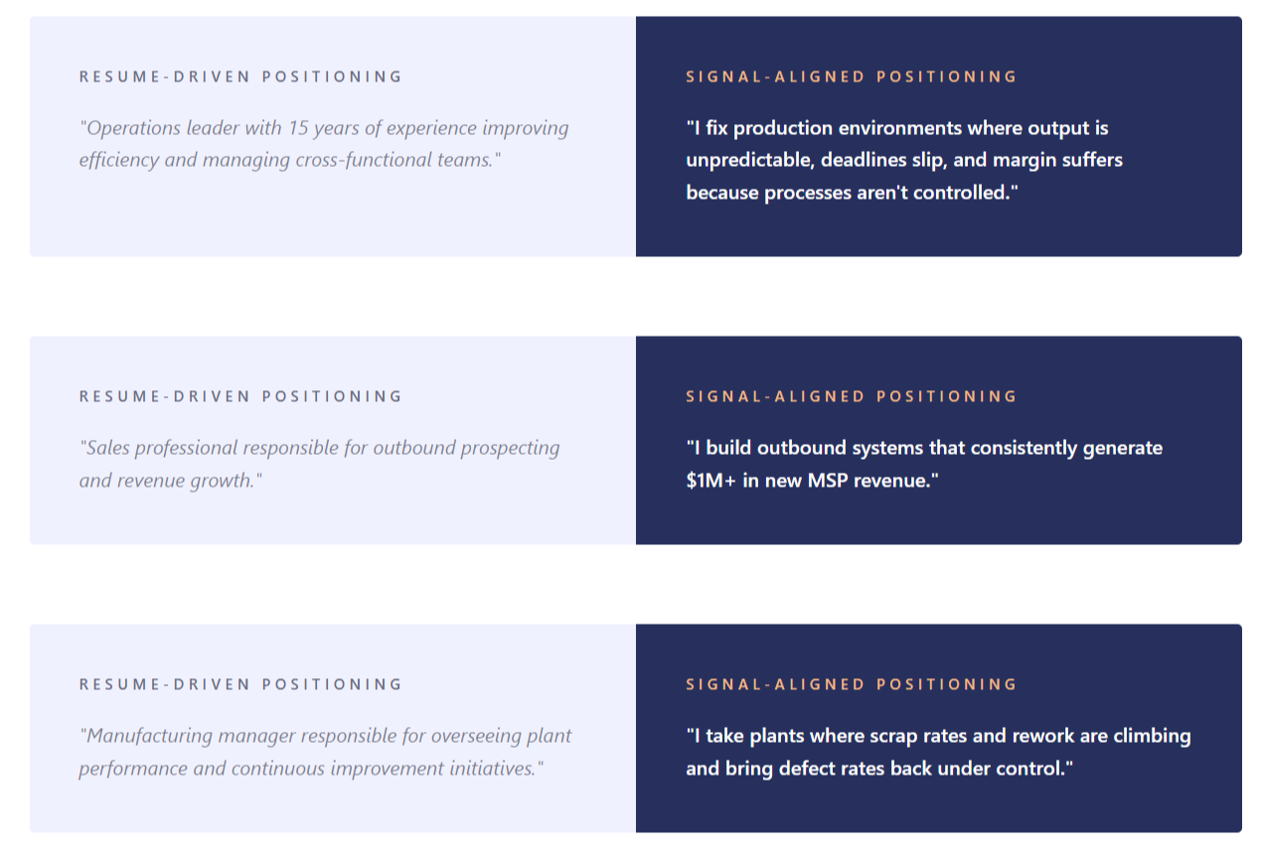
Task: Click the Manufacturing manager quote text
Action: click(x=325, y=752)
